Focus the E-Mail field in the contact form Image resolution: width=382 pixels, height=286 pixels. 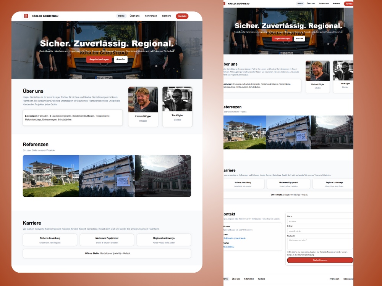tap(320, 231)
